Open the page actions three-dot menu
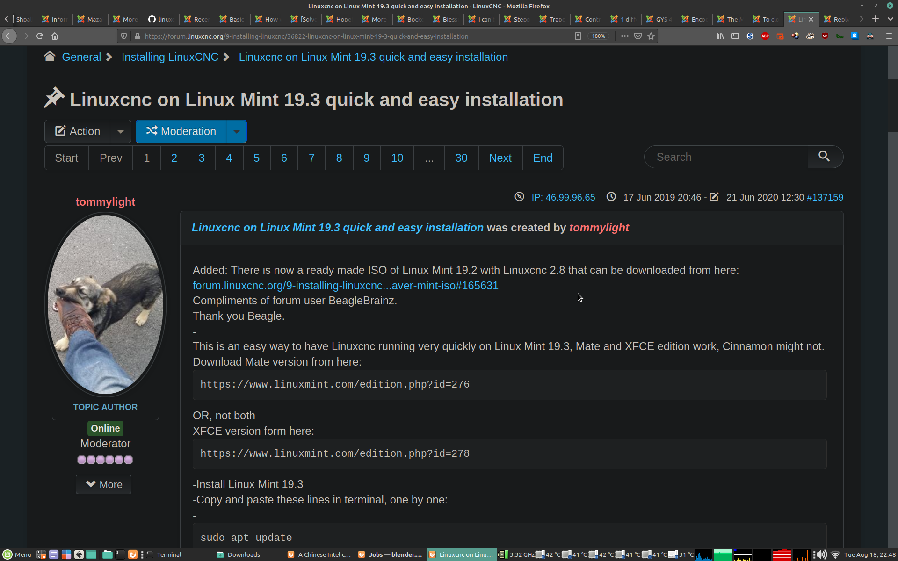Screen dimensions: 898x561 [x=625, y=36]
